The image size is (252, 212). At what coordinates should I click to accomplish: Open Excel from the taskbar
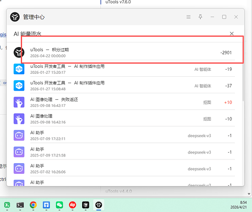7,205
